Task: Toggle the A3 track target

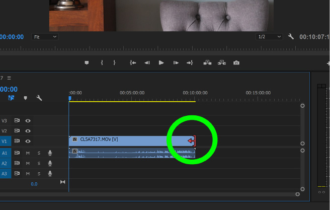Action: point(5,174)
